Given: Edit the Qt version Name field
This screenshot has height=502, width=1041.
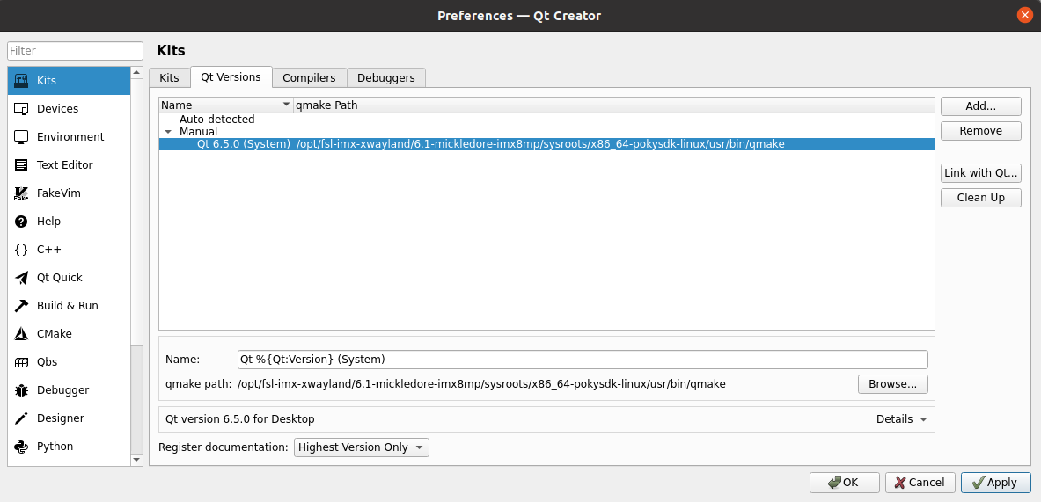Looking at the screenshot, I should (x=583, y=360).
